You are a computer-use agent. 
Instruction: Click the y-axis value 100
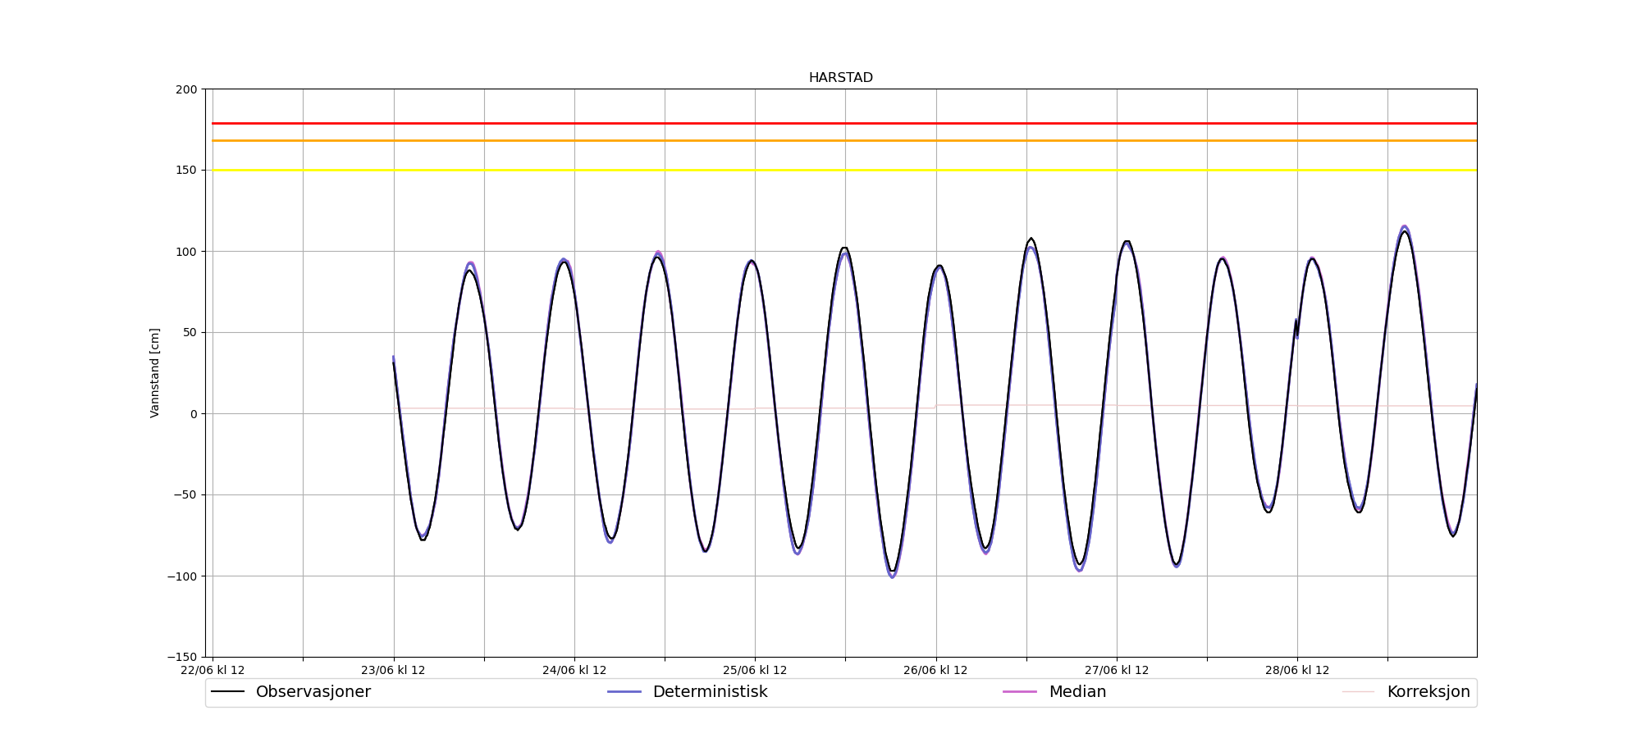[x=186, y=252]
